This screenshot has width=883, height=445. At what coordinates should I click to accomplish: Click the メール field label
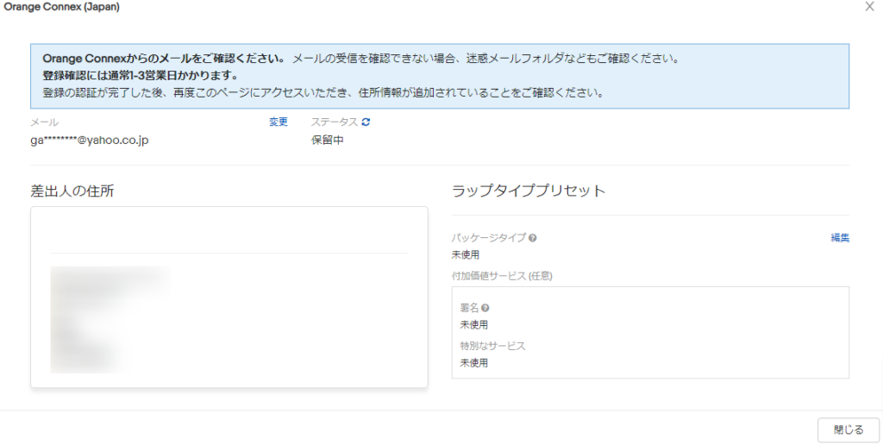[45, 122]
